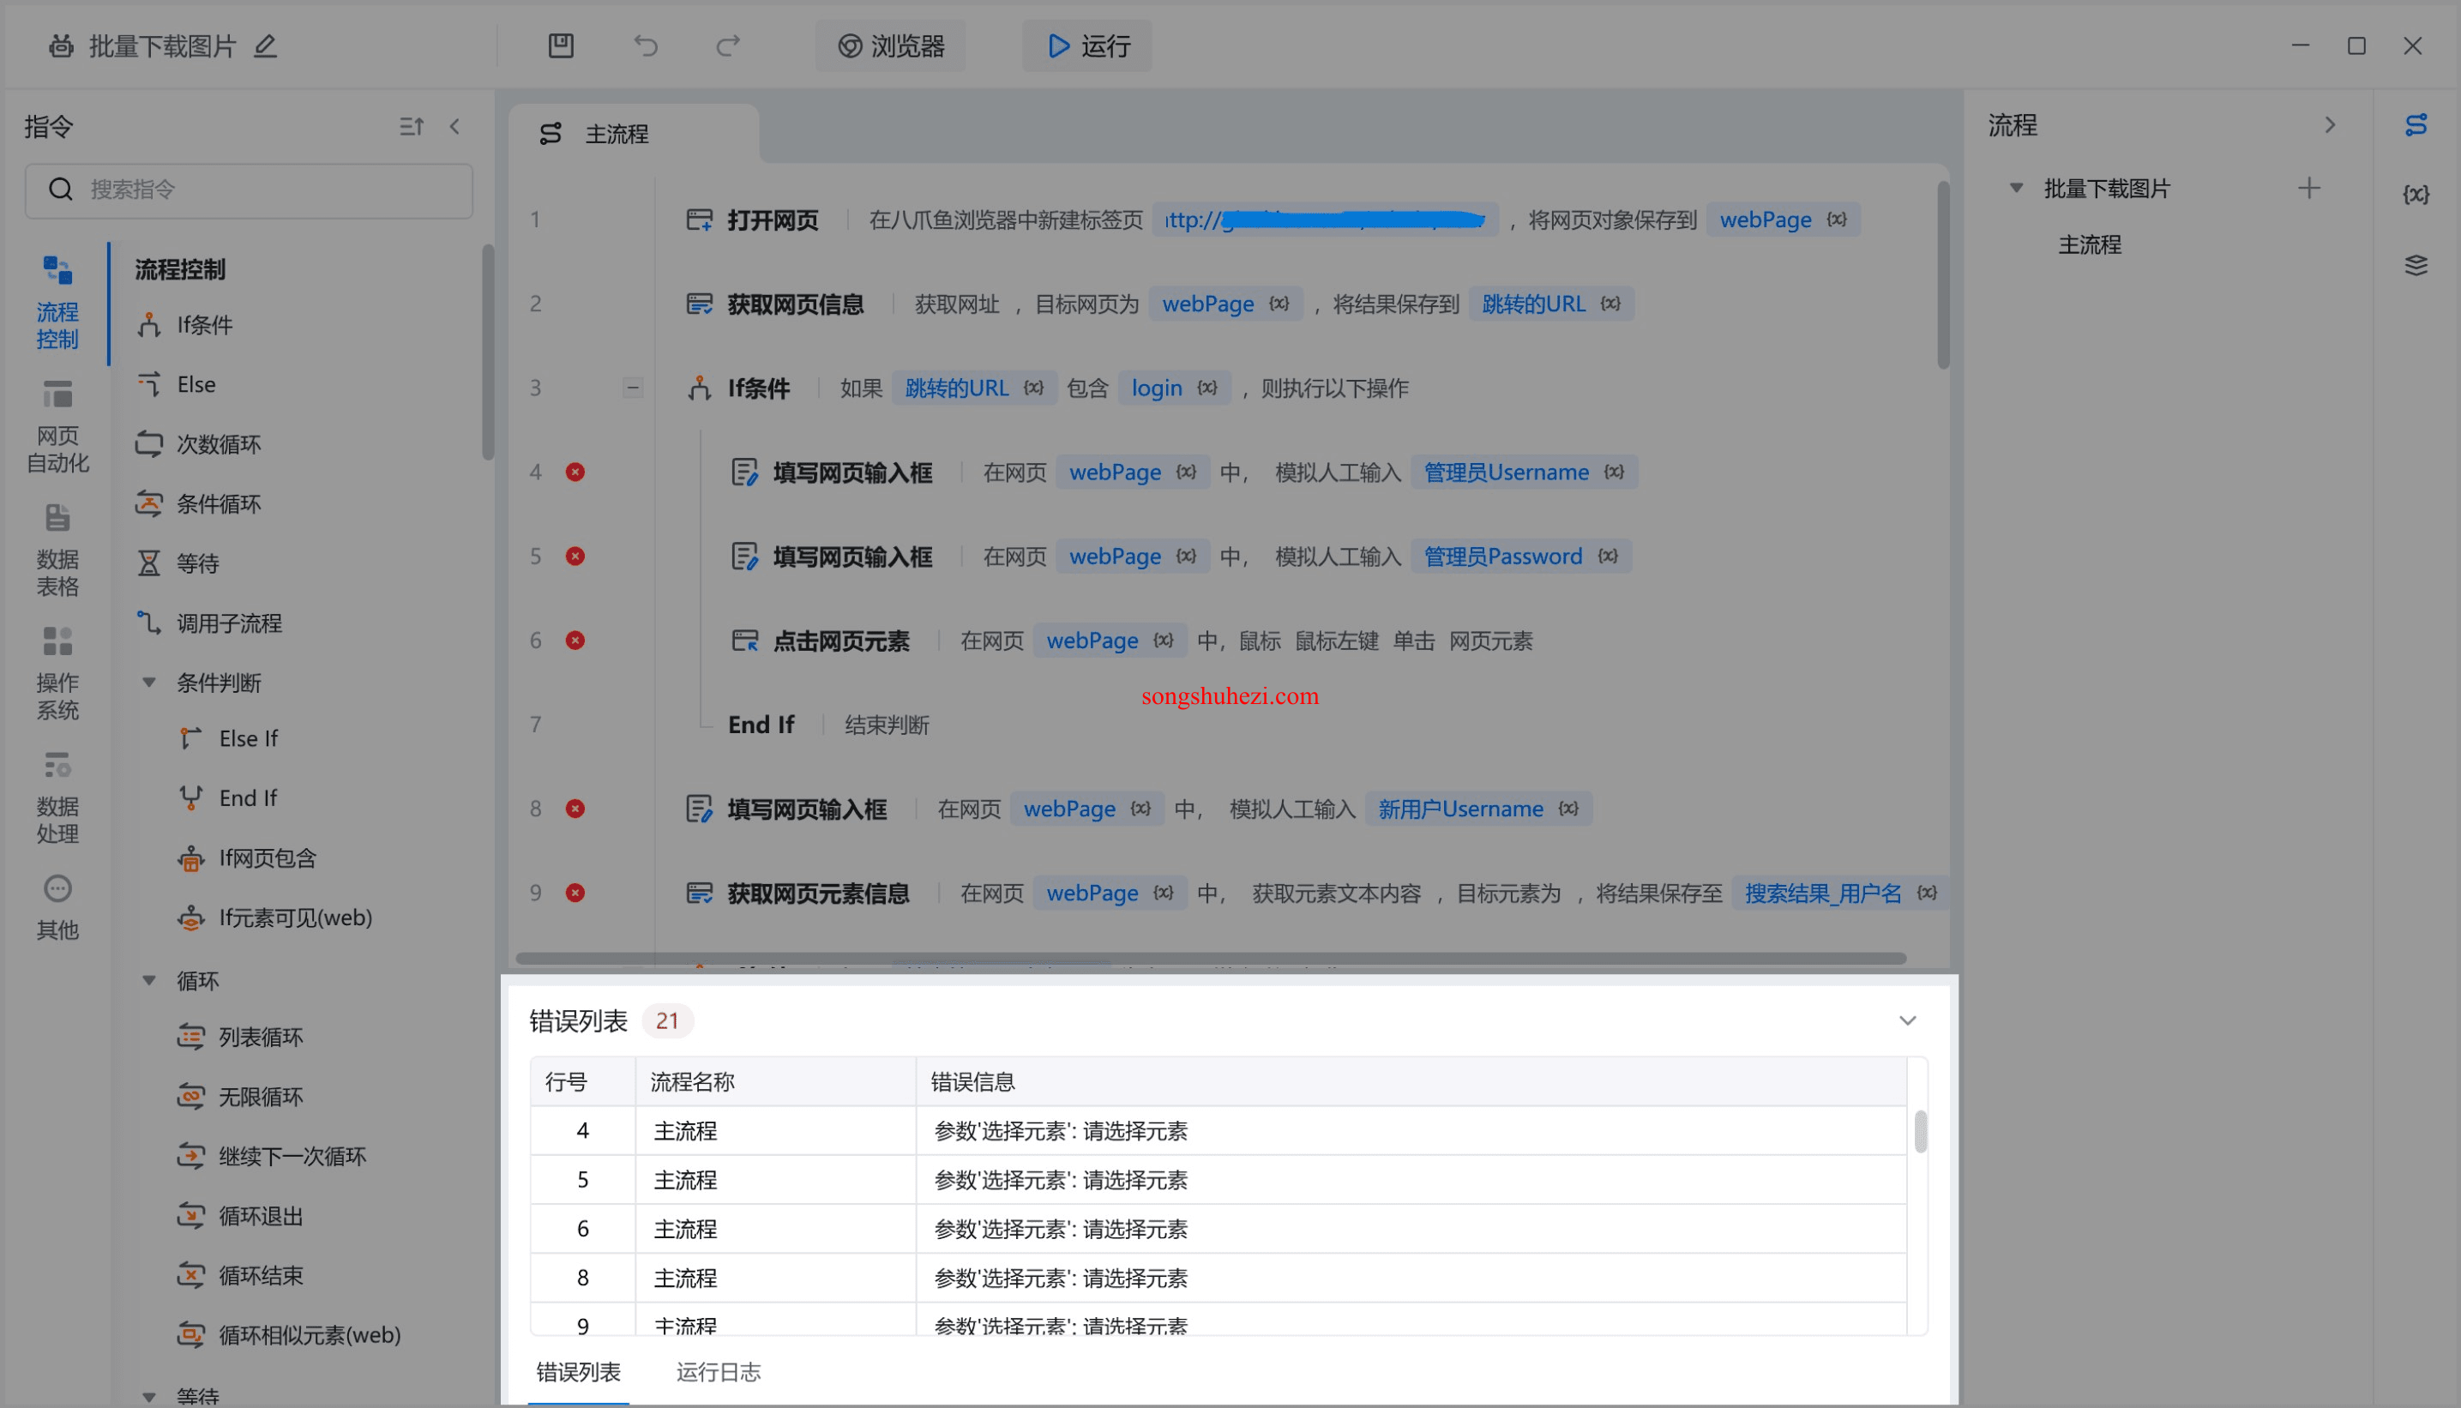Click the save icon in top toolbar
2461x1408 pixels.
pyautogui.click(x=561, y=45)
